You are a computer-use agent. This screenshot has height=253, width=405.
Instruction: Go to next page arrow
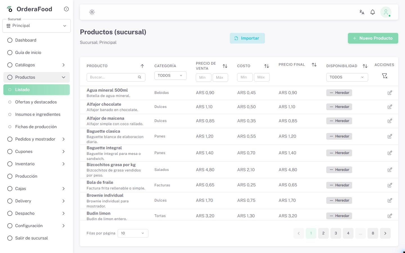tap(385, 233)
